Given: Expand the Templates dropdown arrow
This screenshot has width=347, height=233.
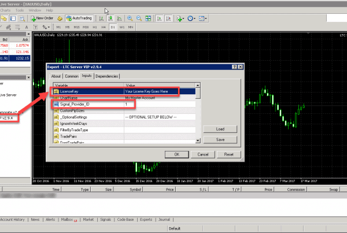Looking at the screenshot, I should [x=206, y=19].
